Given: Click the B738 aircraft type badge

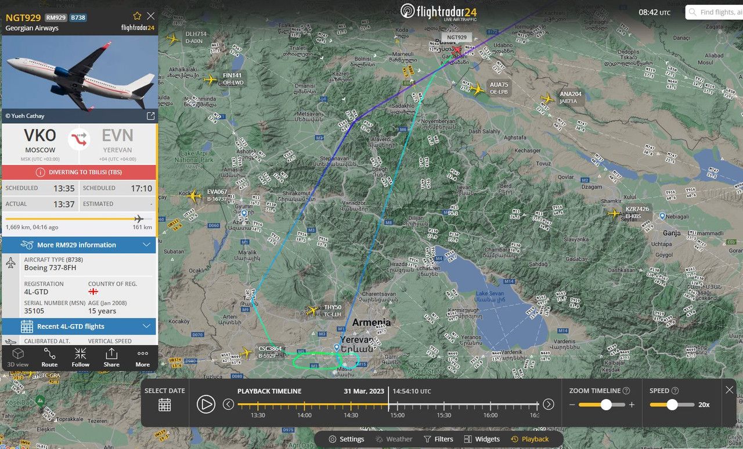Looking at the screenshot, I should (78, 18).
